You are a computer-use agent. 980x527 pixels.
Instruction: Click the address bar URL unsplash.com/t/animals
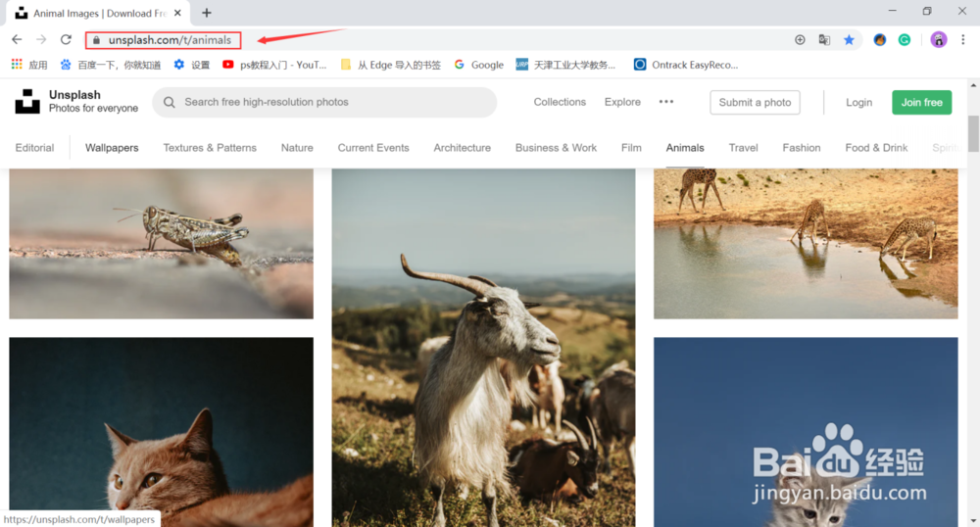click(x=170, y=40)
